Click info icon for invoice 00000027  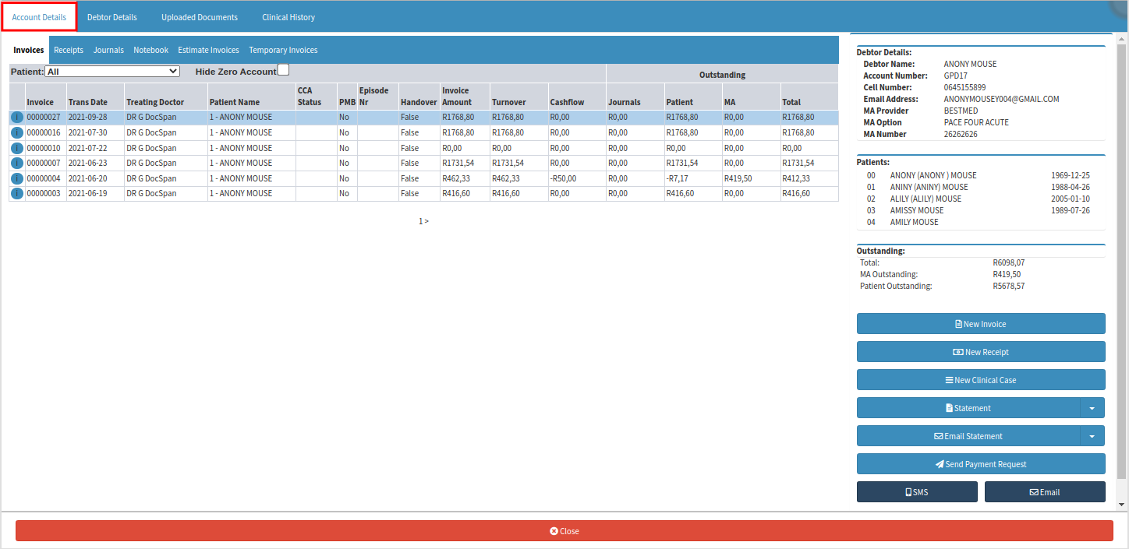[17, 118]
